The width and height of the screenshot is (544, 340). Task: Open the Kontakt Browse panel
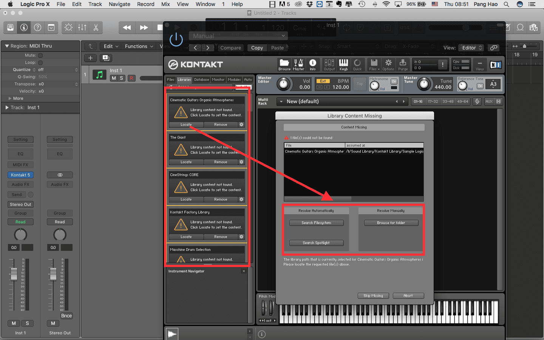click(x=284, y=65)
